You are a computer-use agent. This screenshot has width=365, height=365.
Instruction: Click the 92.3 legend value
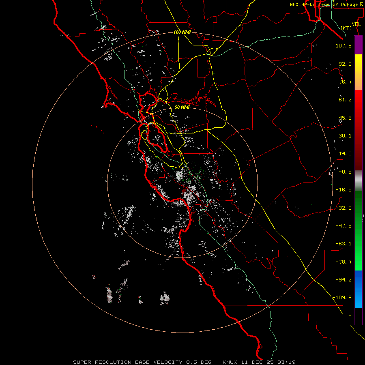pyautogui.click(x=345, y=64)
